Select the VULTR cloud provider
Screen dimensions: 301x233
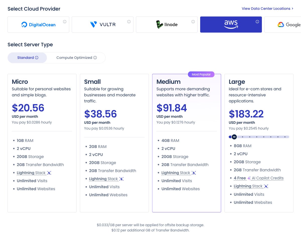[x=103, y=24]
